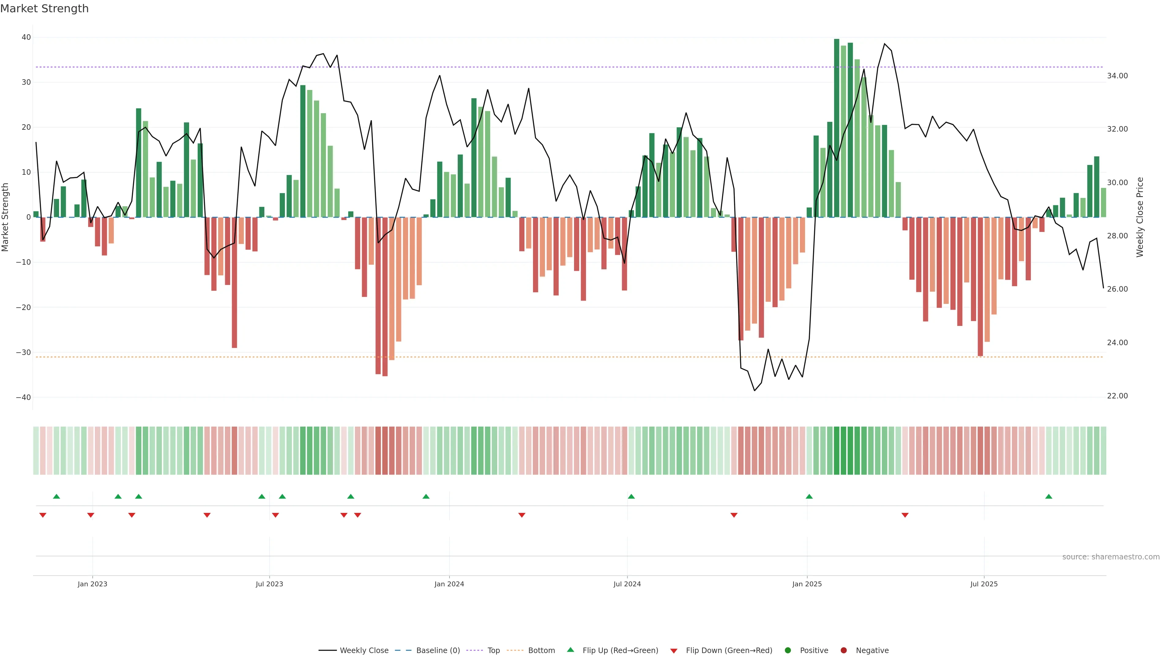Click the red Flip Down legend triangle
The height and width of the screenshot is (661, 1175).
[674, 651]
